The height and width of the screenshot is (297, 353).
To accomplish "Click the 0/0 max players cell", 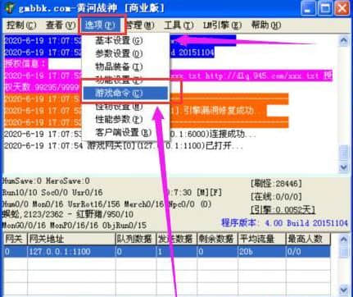I will [x=308, y=252].
